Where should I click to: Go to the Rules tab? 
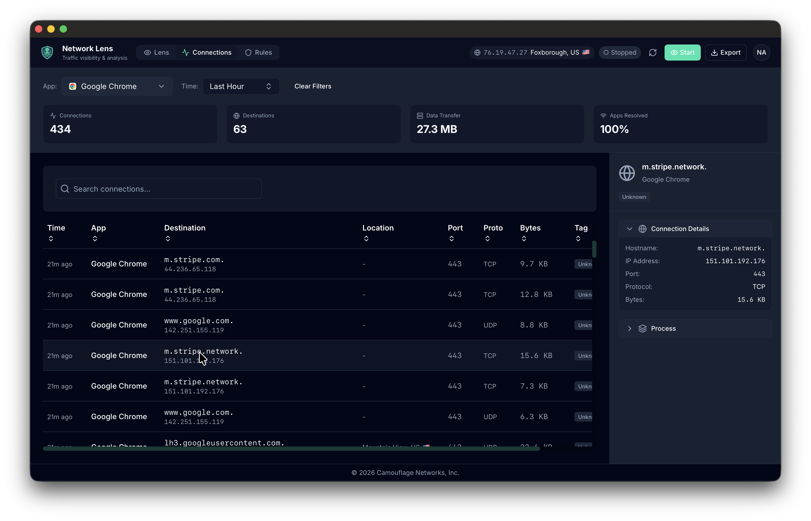click(x=259, y=53)
